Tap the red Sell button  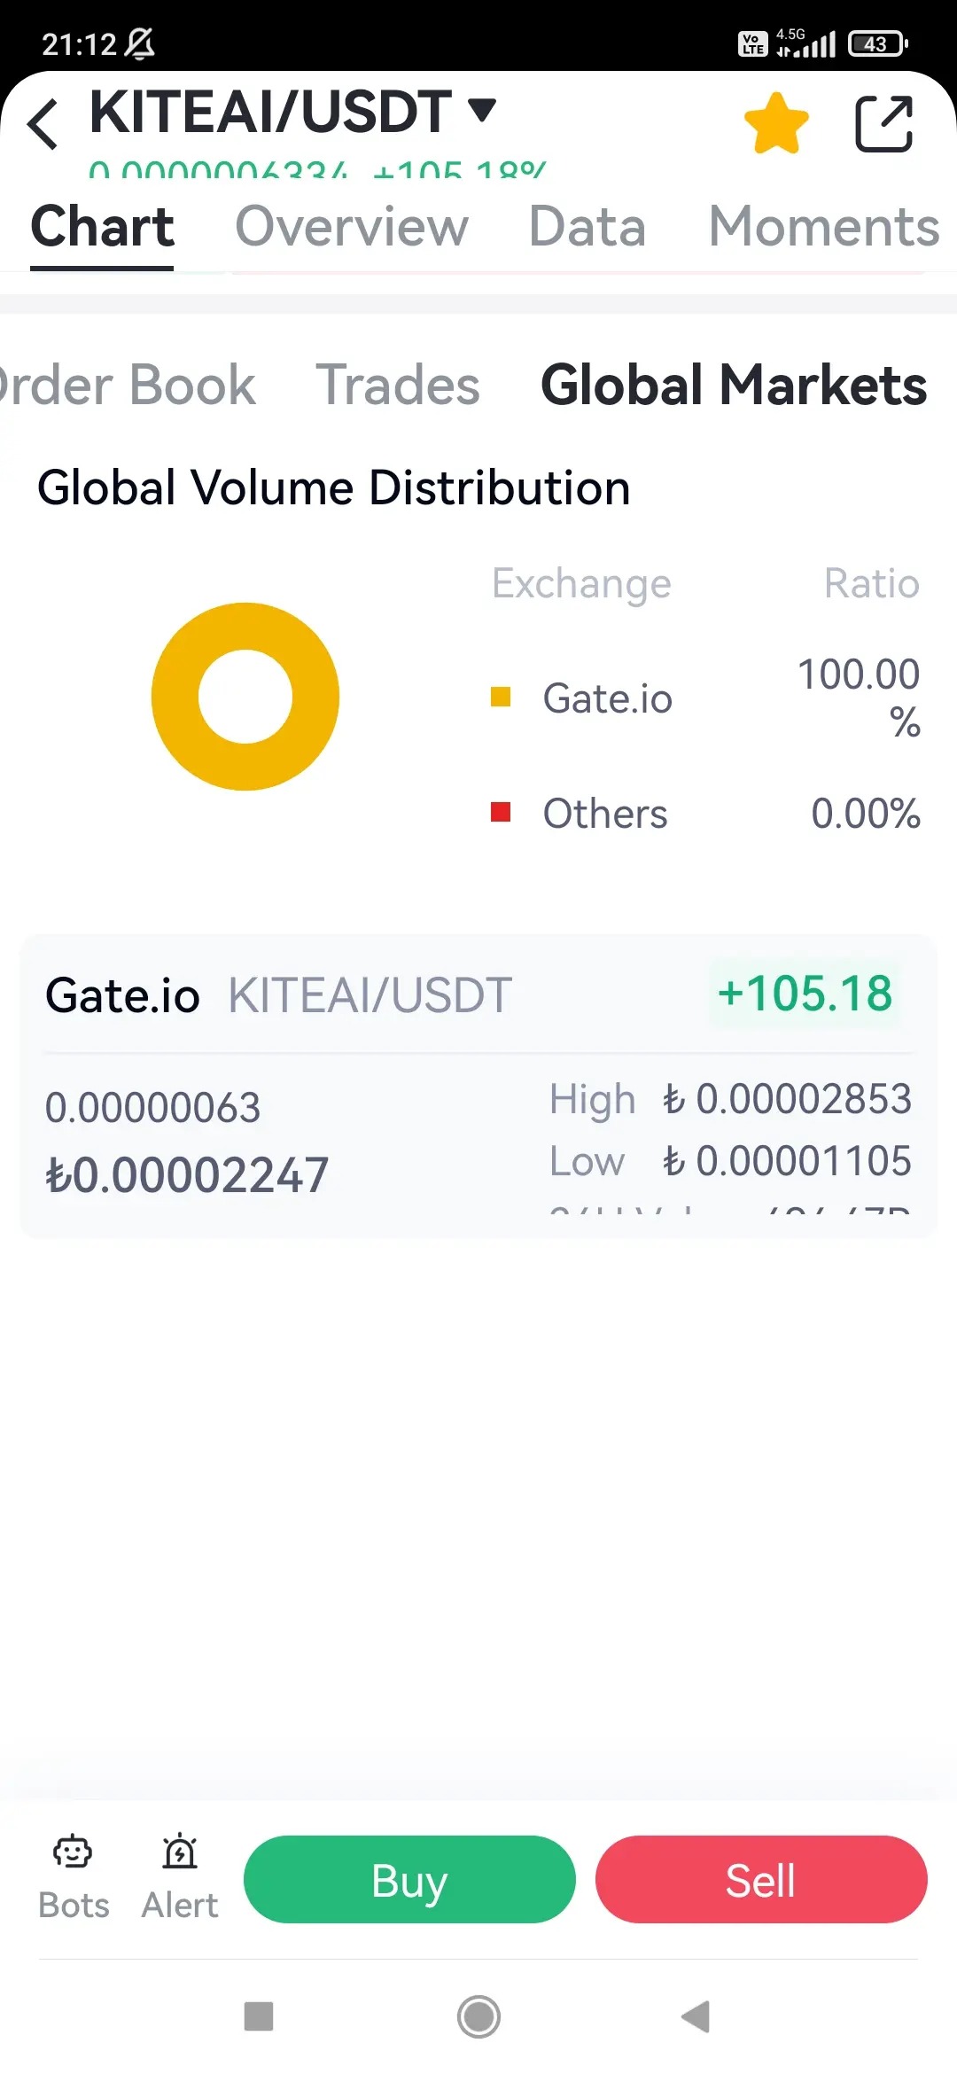pyautogui.click(x=761, y=1879)
